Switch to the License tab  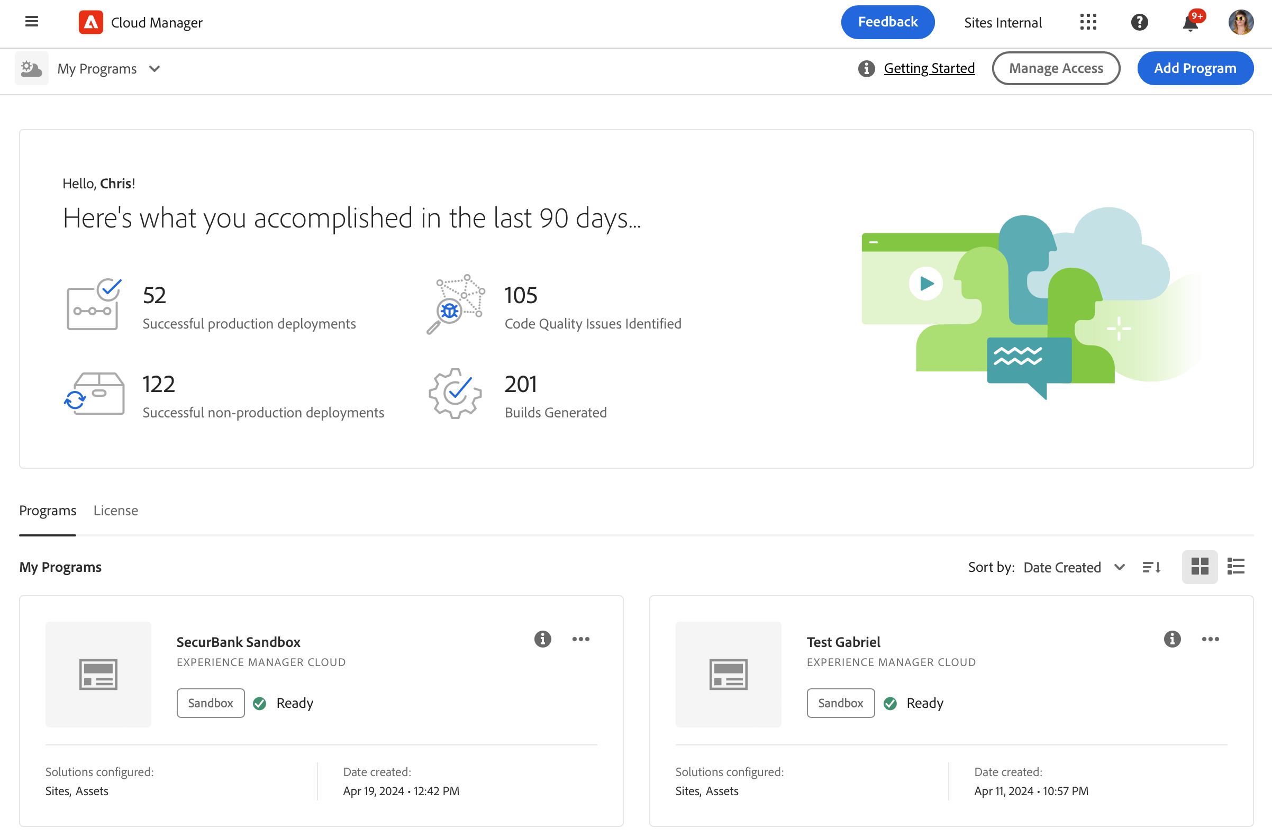115,511
